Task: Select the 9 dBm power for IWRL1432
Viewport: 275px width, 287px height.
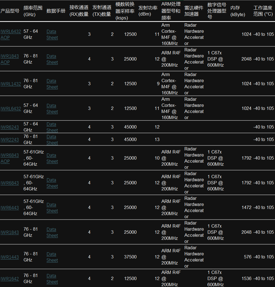Action: pyautogui.click(x=158, y=84)
